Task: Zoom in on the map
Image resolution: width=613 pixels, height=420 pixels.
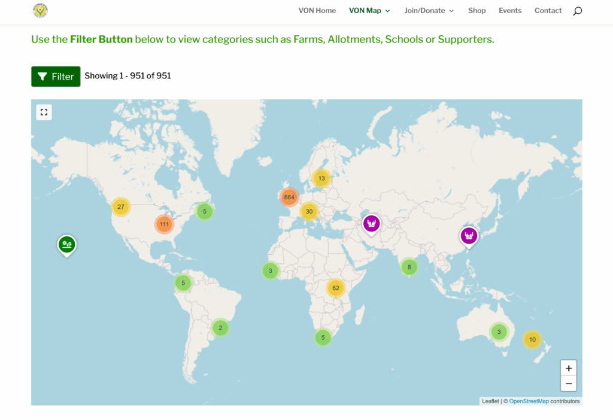Action: click(x=568, y=368)
